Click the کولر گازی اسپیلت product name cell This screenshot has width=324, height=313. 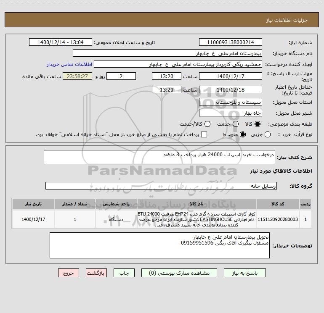197,219
